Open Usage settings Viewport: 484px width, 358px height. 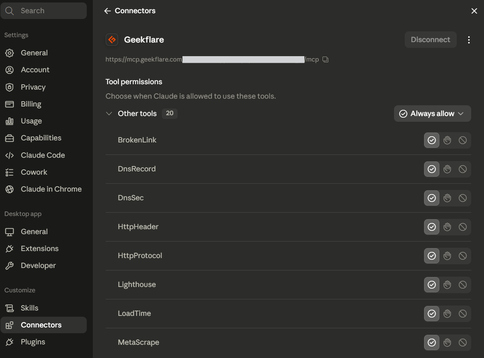point(43,121)
